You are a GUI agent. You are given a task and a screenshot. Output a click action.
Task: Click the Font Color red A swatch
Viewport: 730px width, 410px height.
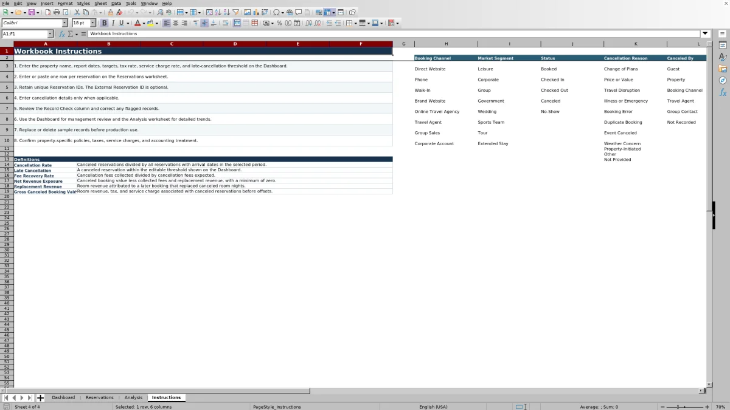pyautogui.click(x=137, y=23)
